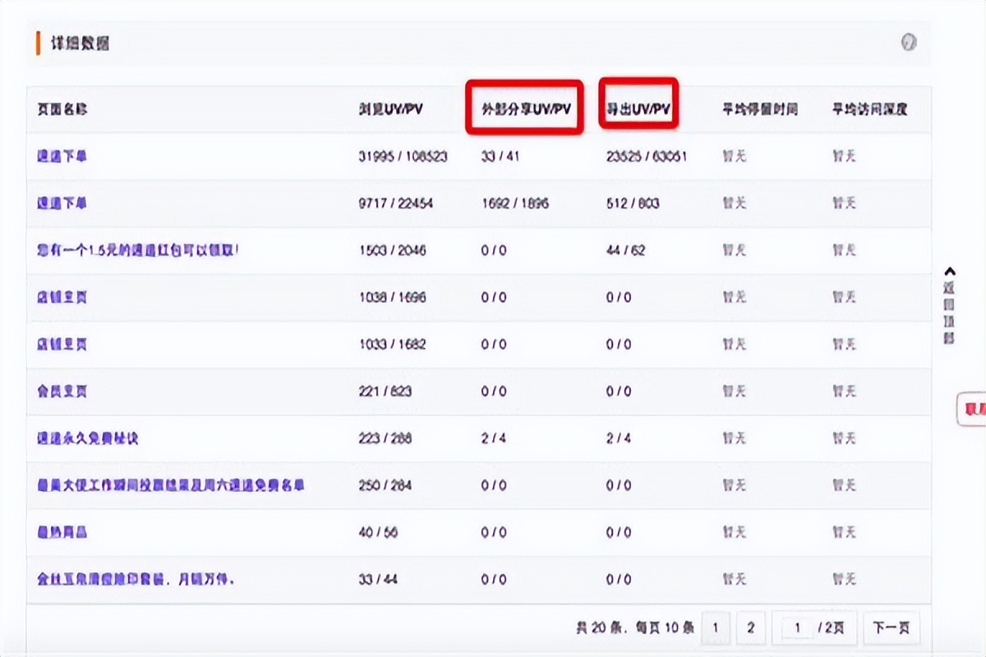Click the 浏览UV/PV column header
This screenshot has height=657, width=986.
390,109
